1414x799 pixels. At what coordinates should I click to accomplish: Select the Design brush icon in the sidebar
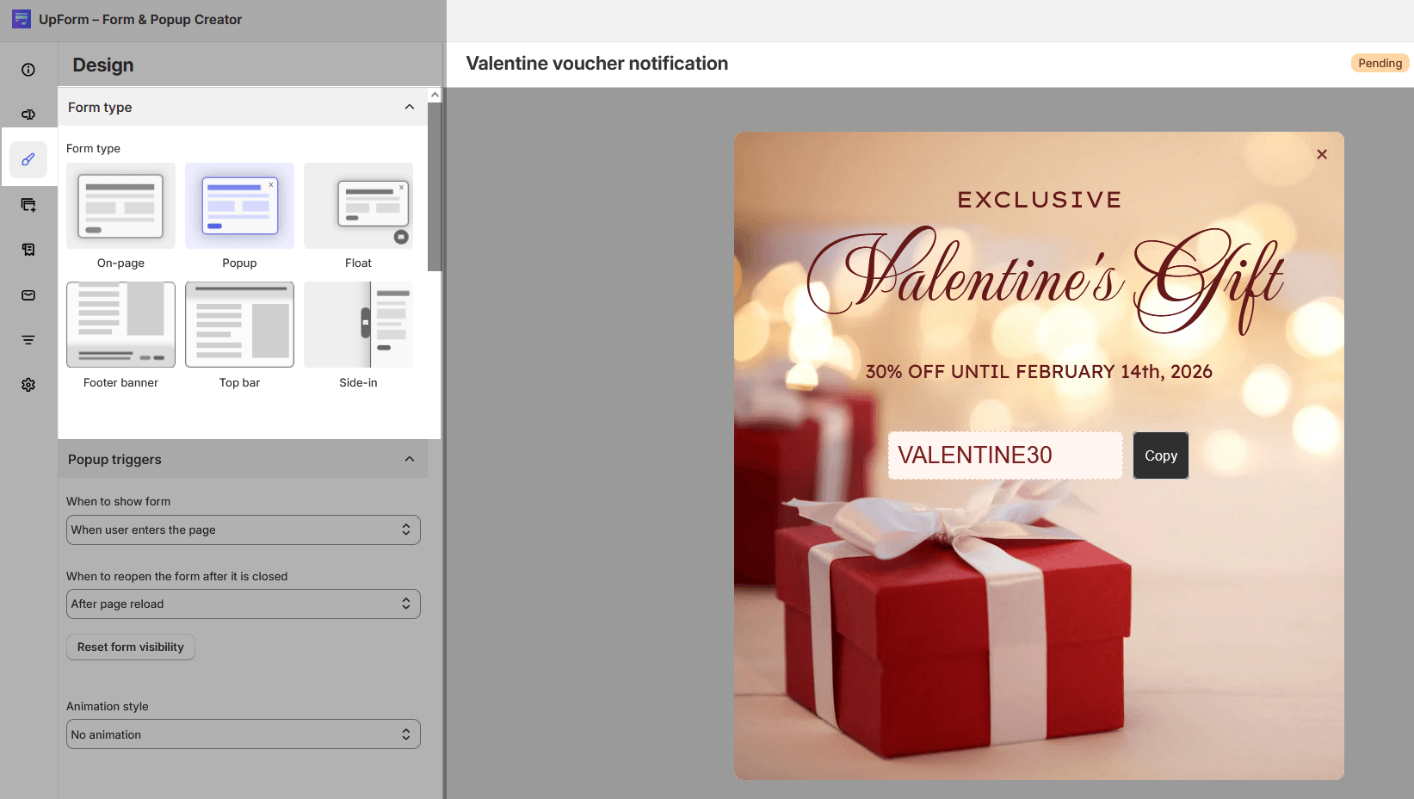(28, 159)
